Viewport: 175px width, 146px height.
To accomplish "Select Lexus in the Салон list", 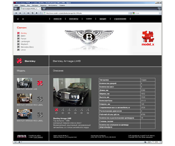I will [23, 50].
